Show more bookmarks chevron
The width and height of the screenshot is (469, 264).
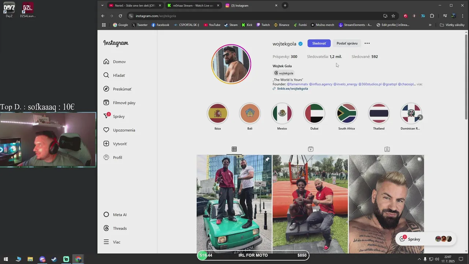click(x=430, y=25)
